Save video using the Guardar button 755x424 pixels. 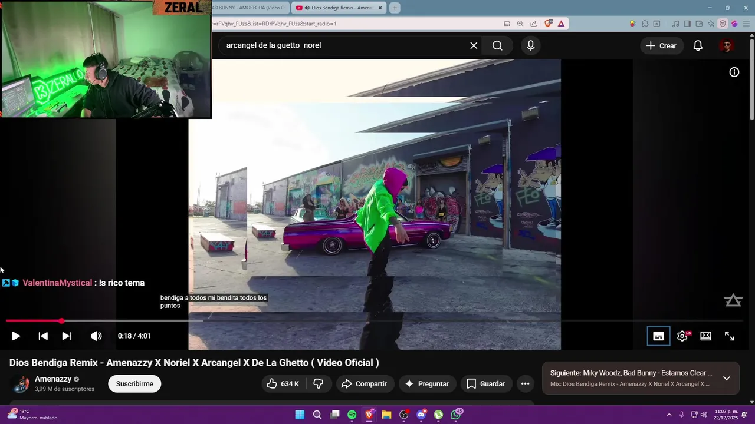(486, 384)
